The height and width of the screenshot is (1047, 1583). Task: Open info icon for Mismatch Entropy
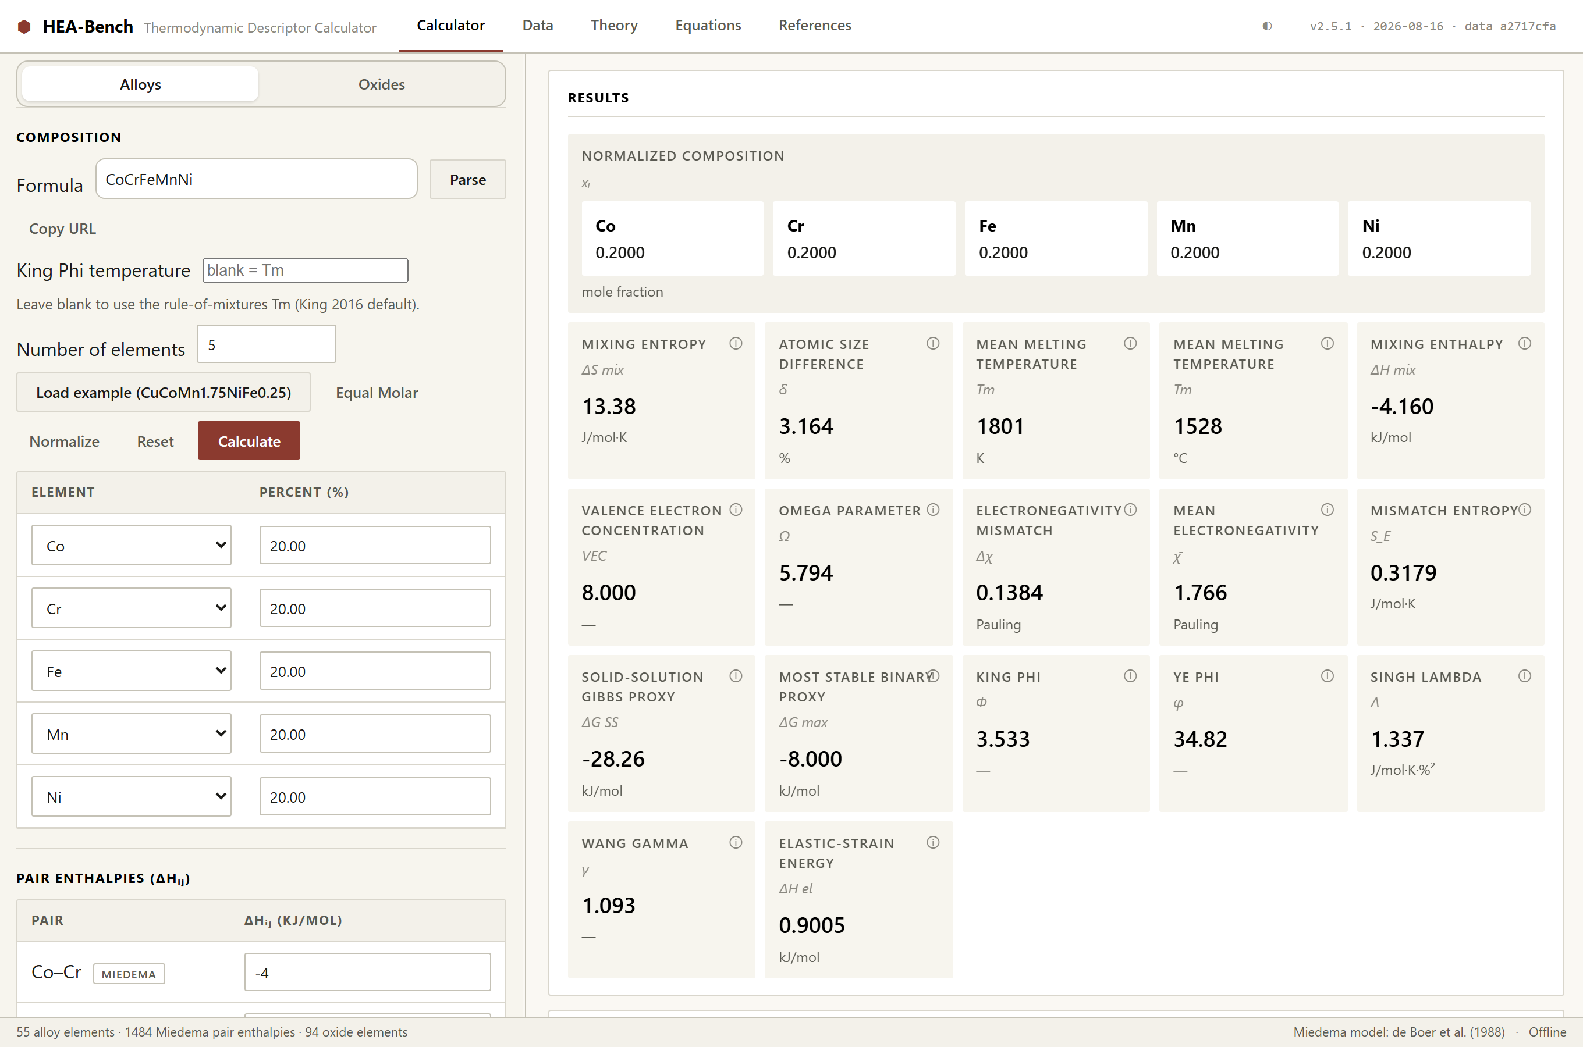coord(1524,510)
